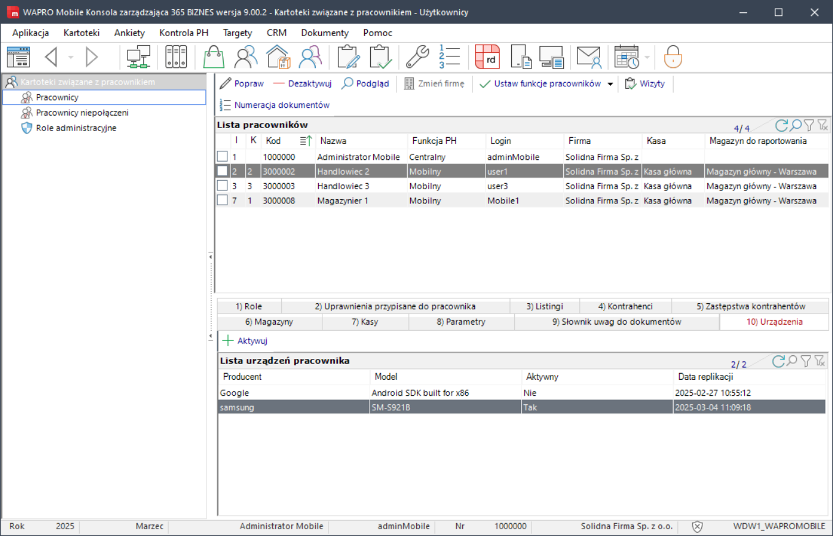The width and height of the screenshot is (833, 536).
Task: Click the forward navigation arrow in the toolbar
Action: 91,57
